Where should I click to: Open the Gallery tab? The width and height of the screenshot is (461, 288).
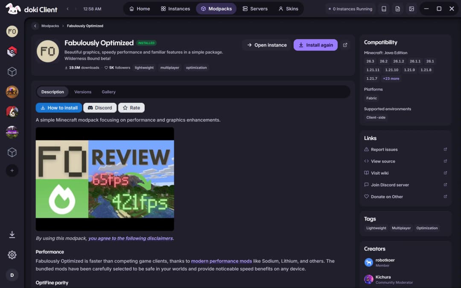(108, 92)
